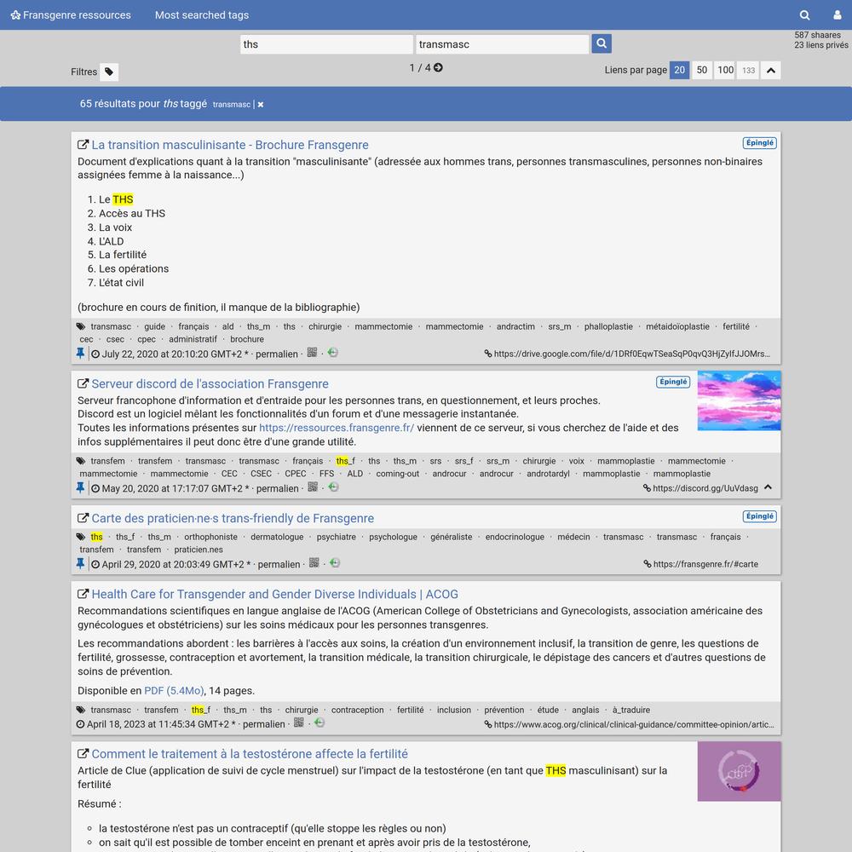Screen dimensions: 852x852
Task: Click the "Accès au THS" list item text
Action: coord(132,214)
